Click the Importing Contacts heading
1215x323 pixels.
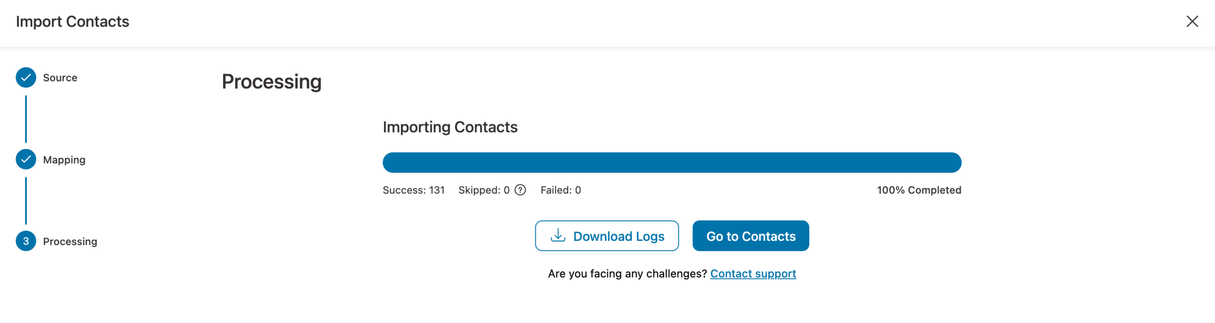coord(450,127)
